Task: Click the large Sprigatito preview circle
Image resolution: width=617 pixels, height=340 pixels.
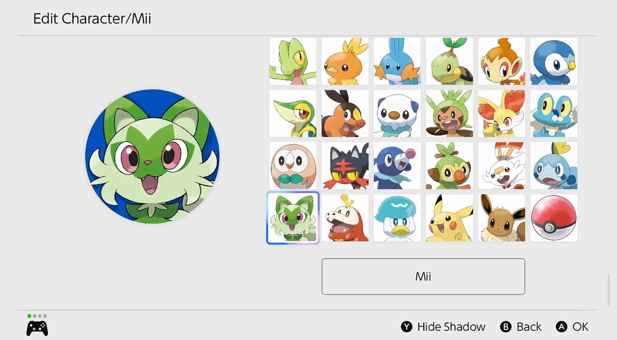Action: tap(152, 157)
